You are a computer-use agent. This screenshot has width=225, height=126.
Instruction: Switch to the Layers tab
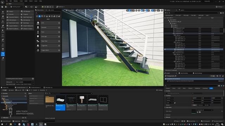click(181, 10)
